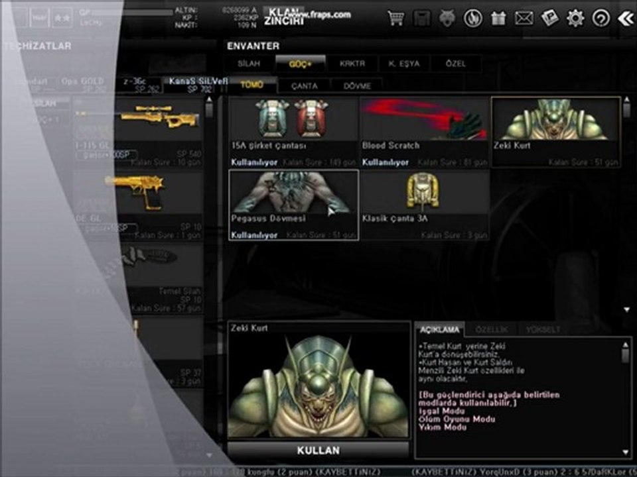Image resolution: width=637 pixels, height=477 pixels.
Task: Open settings gear icon
Action: tap(575, 19)
